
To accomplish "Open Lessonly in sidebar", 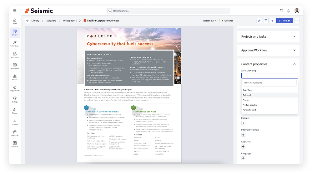I will (x=15, y=122).
